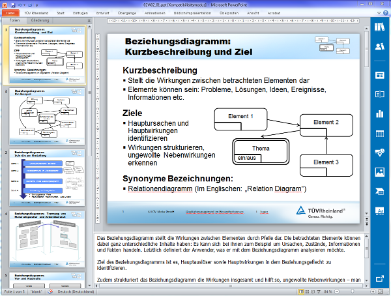Viewport: 391px width, 296px height.
Task: Select the picture icon in right sidebar
Action: click(x=380, y=173)
